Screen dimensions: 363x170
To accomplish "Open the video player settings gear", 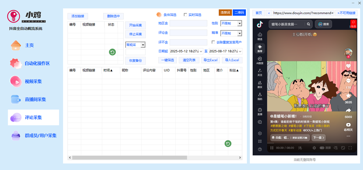I will (x=314, y=148).
